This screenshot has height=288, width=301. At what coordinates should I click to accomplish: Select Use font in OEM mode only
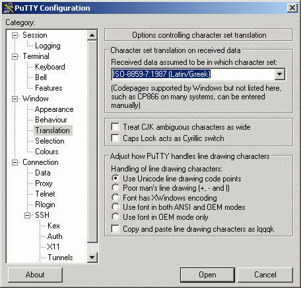(116, 216)
